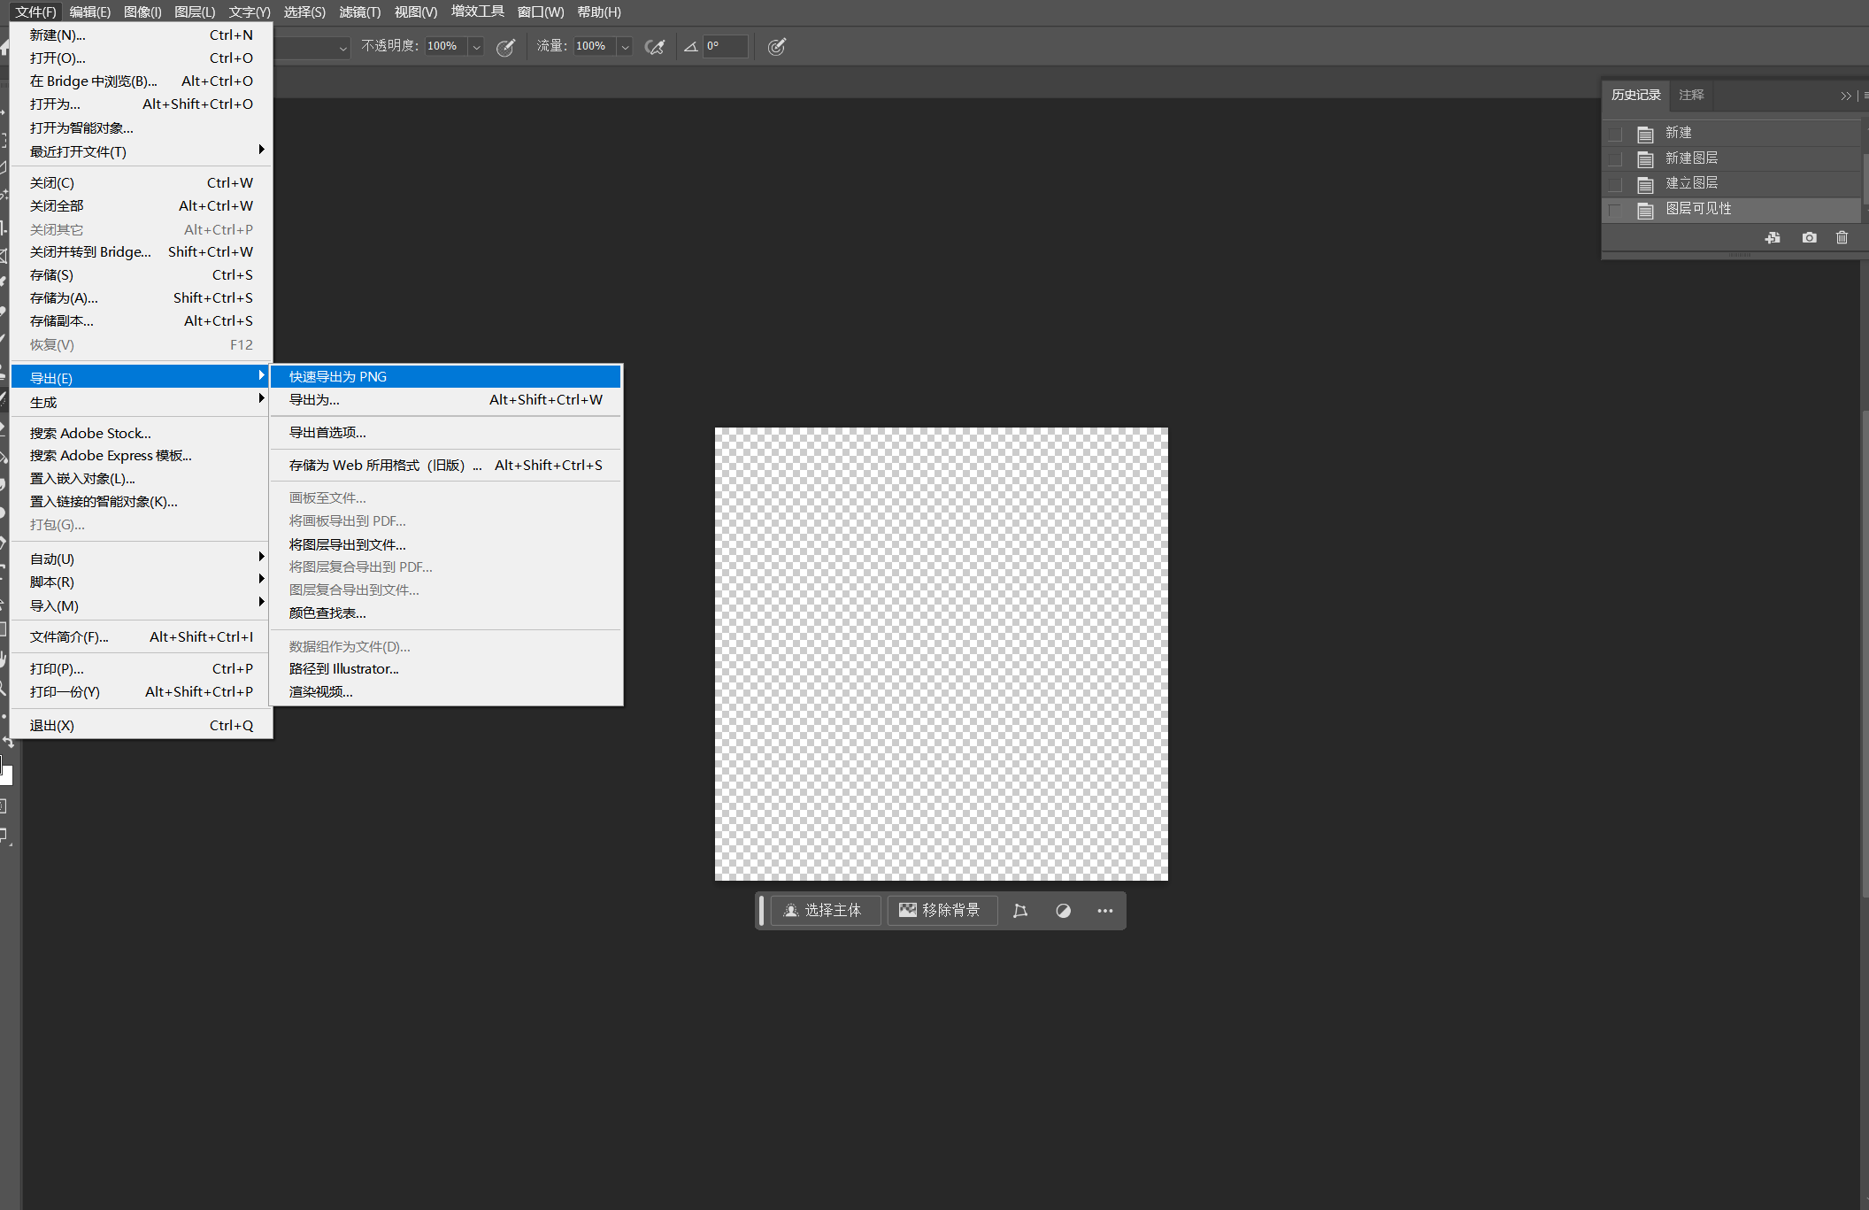The width and height of the screenshot is (1869, 1210).
Task: Collapse History panel with double-chevron icon
Action: point(1845,96)
